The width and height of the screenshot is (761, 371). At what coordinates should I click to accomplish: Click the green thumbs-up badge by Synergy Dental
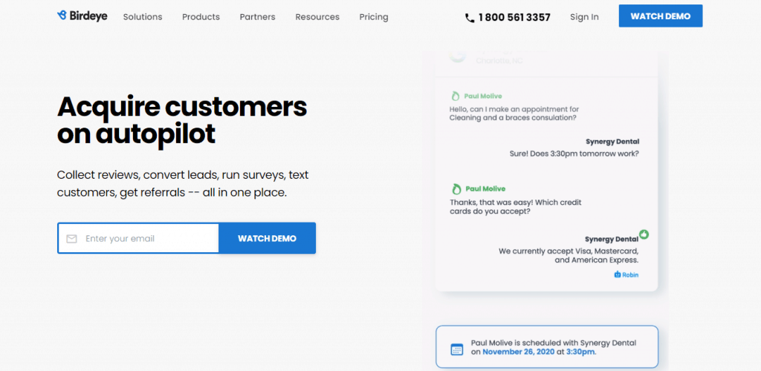644,234
